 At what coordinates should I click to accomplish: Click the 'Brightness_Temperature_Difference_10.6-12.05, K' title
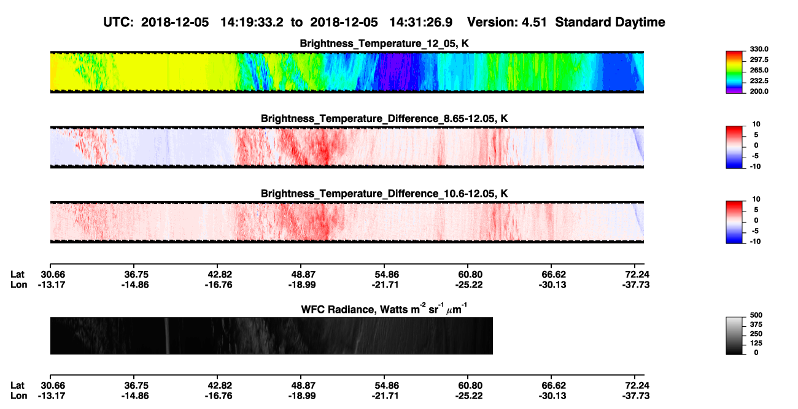pyautogui.click(x=384, y=194)
